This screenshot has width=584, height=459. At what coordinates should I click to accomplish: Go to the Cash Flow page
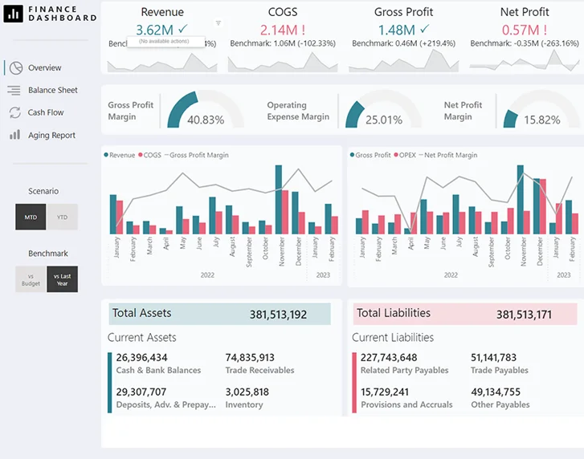(x=46, y=112)
